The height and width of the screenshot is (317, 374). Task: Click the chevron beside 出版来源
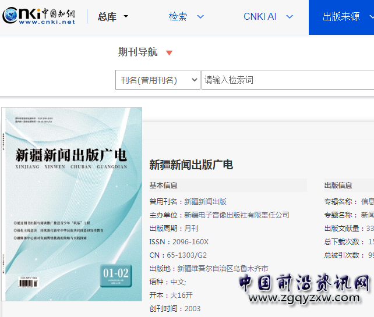click(371, 17)
